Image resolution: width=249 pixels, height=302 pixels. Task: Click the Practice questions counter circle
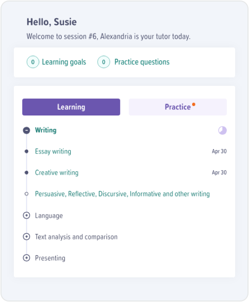click(x=104, y=62)
